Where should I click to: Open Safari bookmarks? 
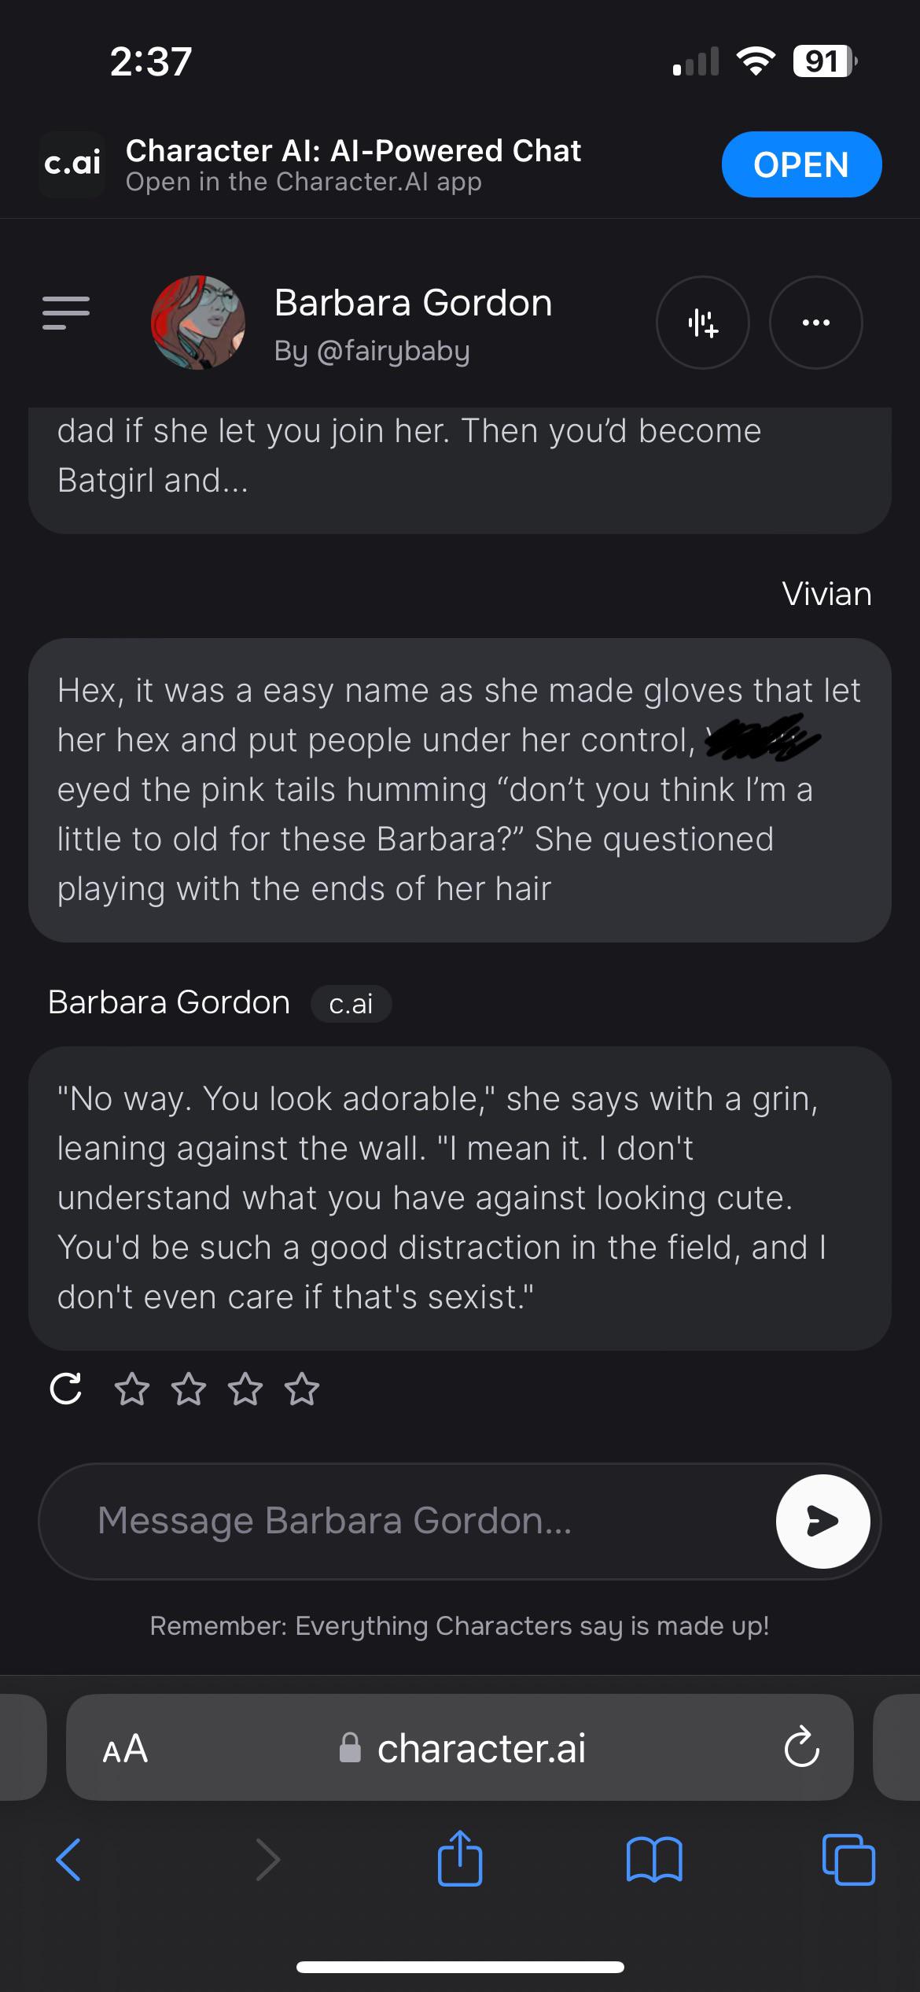click(654, 1859)
